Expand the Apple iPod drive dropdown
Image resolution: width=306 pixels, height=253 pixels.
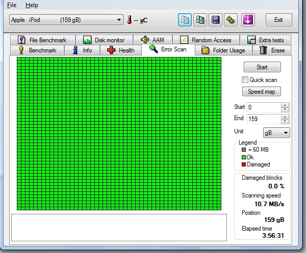(119, 20)
